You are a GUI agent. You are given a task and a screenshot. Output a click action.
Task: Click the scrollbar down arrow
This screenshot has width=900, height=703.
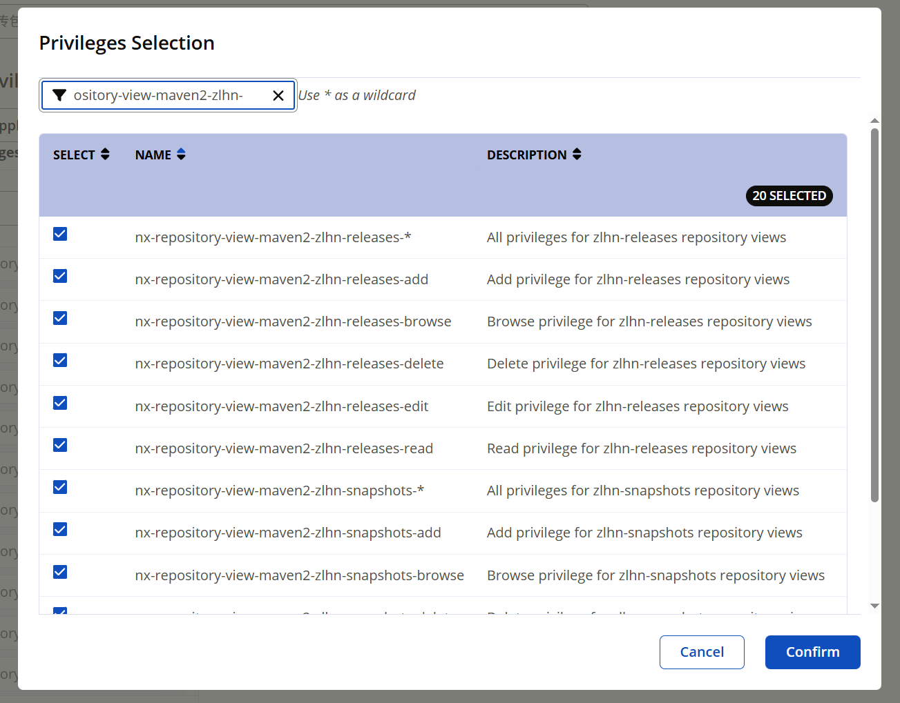click(x=874, y=606)
